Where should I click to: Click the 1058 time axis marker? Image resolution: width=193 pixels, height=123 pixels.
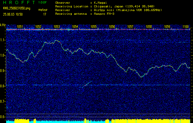pos(149,26)
